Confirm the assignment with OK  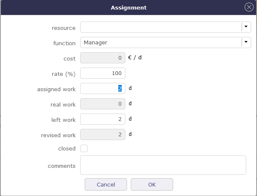152,184
